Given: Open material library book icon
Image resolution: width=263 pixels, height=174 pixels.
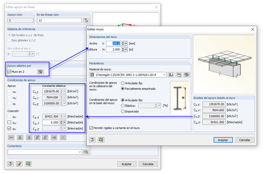Looking at the screenshot, I should click(x=171, y=75).
